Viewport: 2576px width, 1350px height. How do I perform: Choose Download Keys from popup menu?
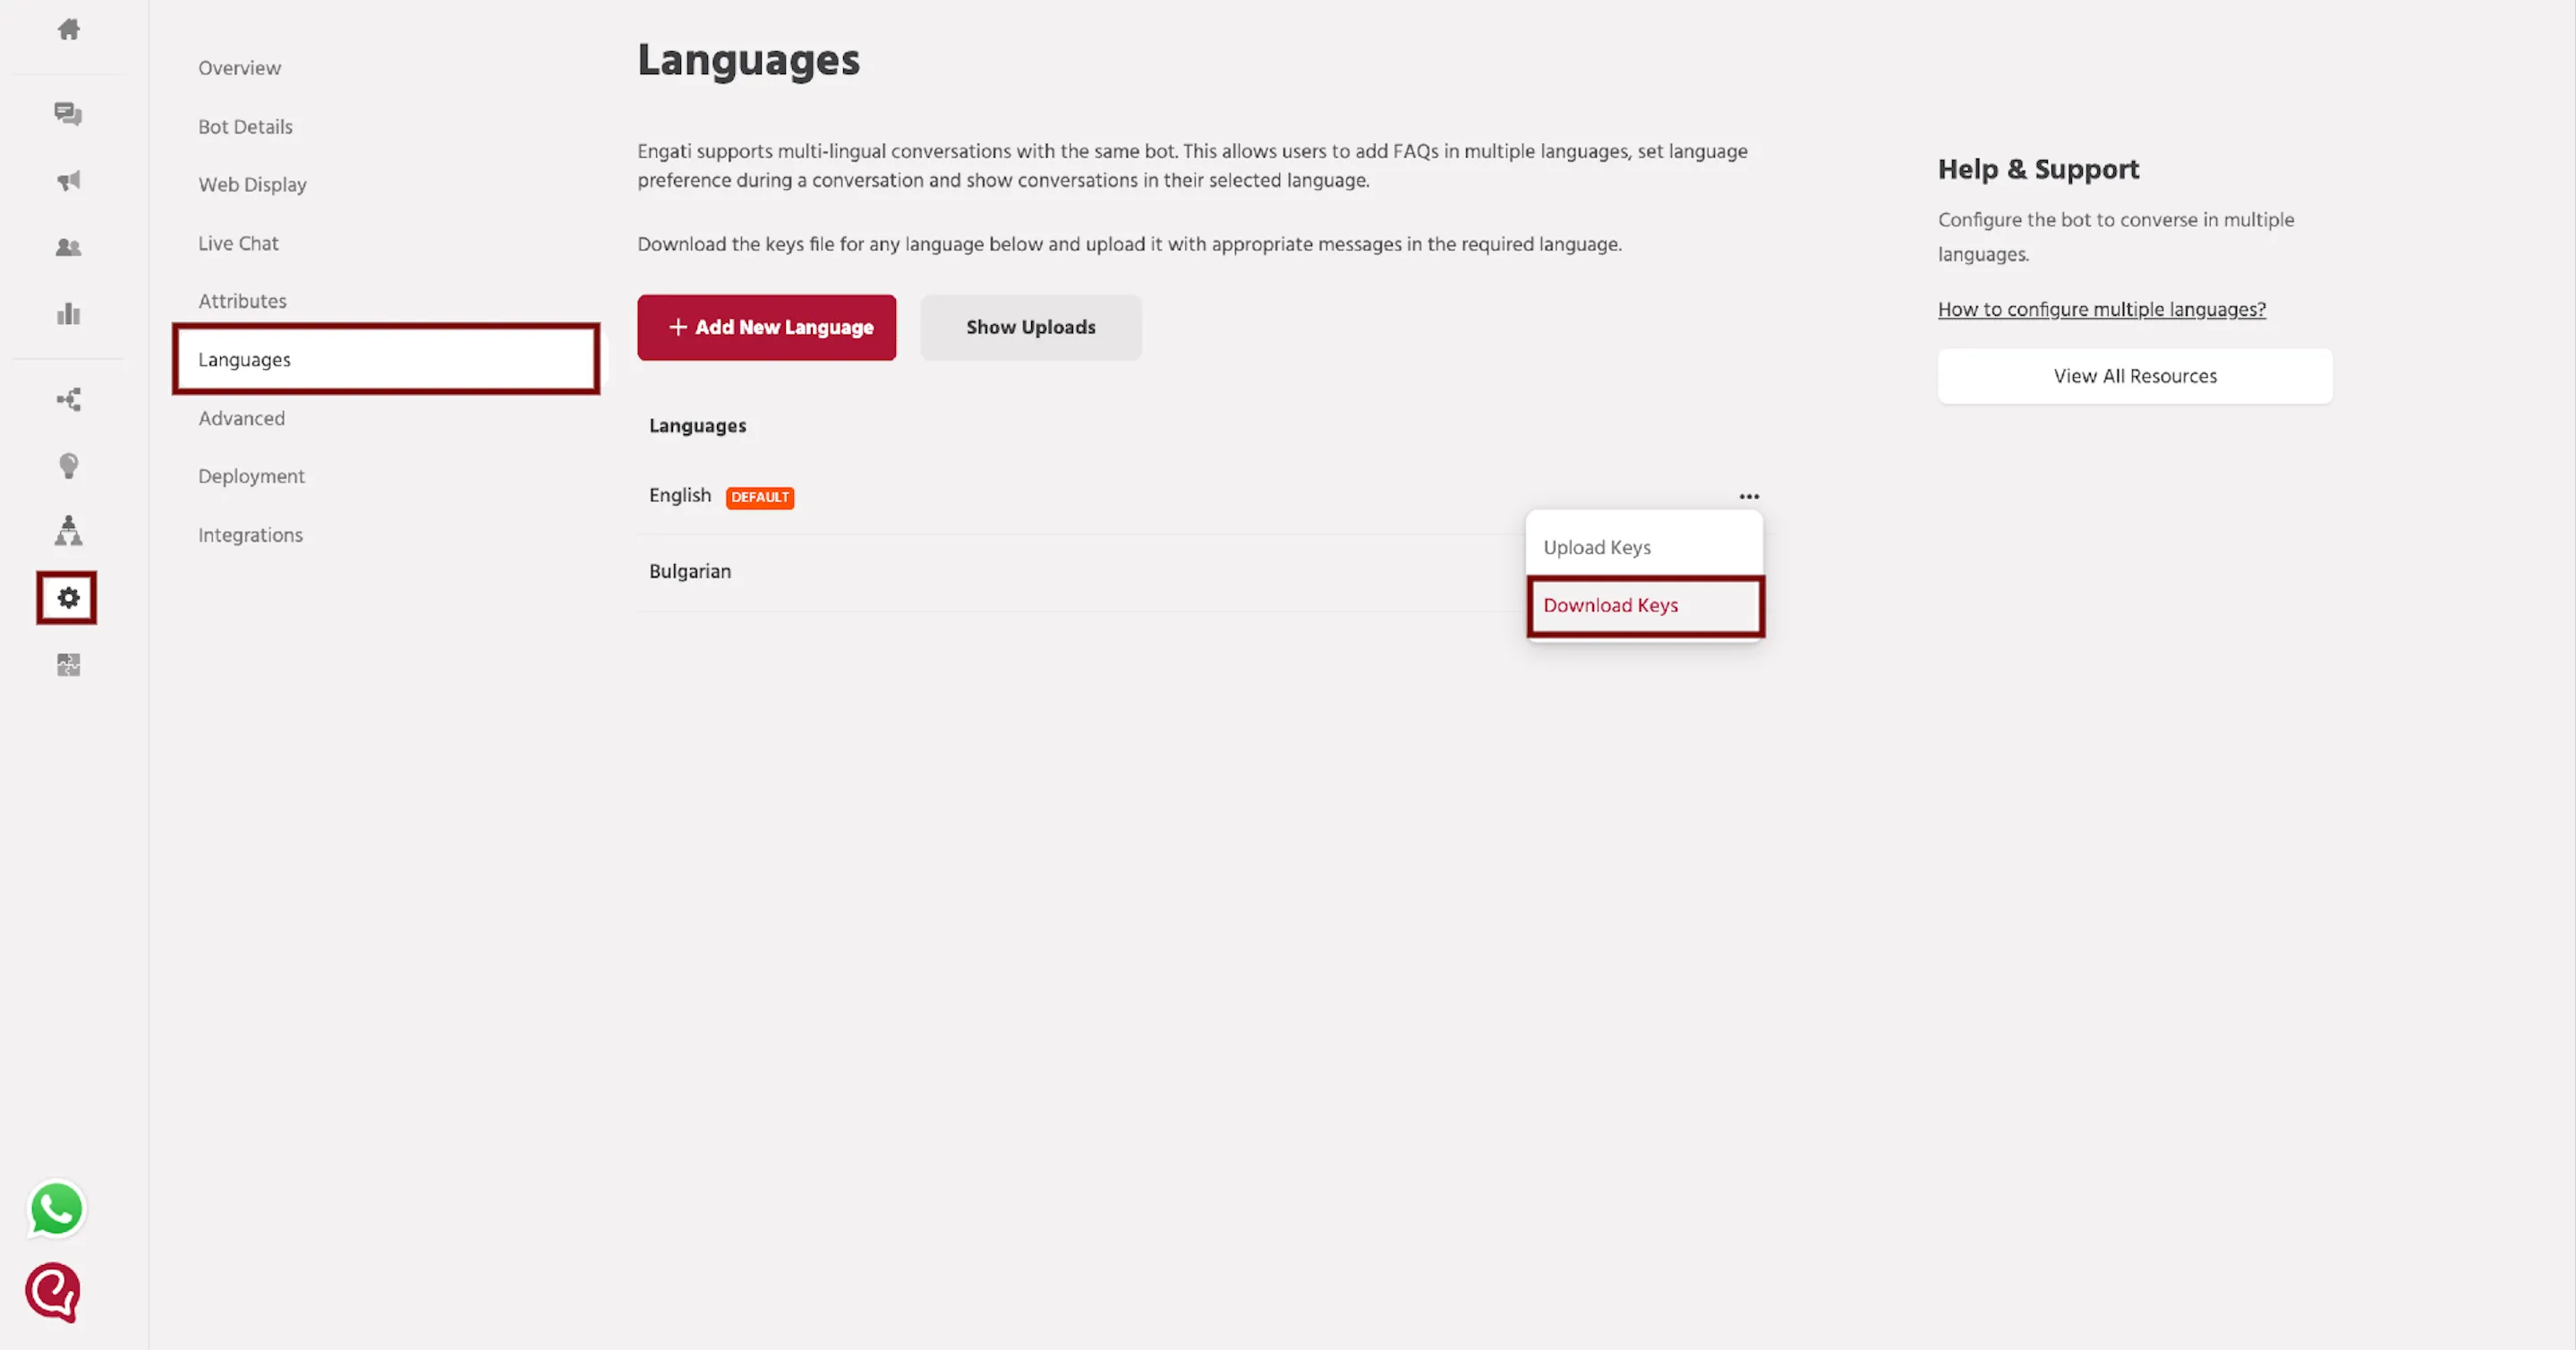click(1645, 606)
